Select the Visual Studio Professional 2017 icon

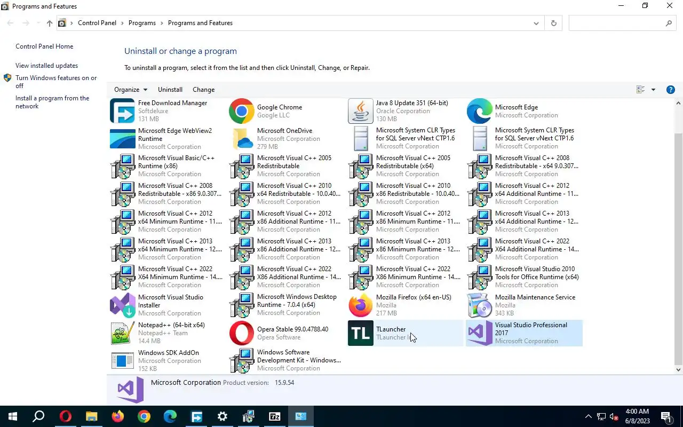pos(479,333)
